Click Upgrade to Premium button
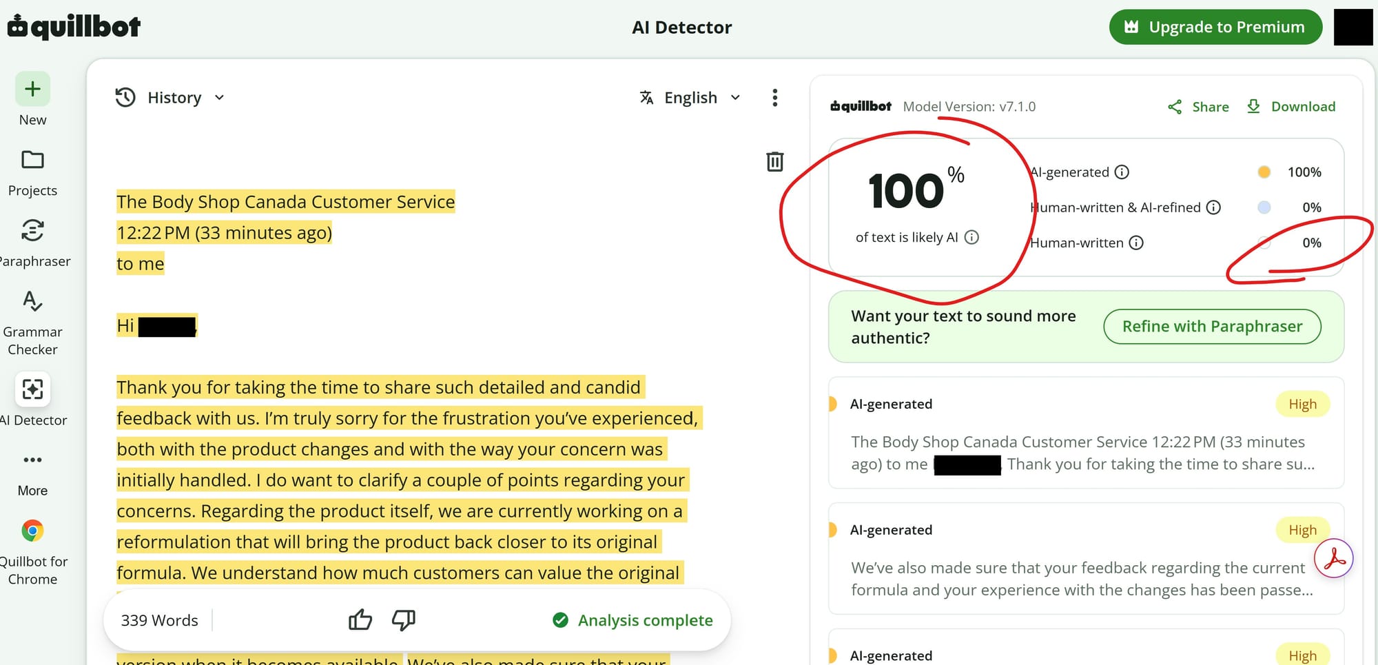1378x665 pixels. click(1215, 27)
